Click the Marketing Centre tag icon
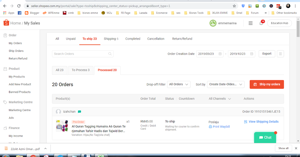Image resolution: width=300 pixels, height=157 pixels. tap(5, 102)
